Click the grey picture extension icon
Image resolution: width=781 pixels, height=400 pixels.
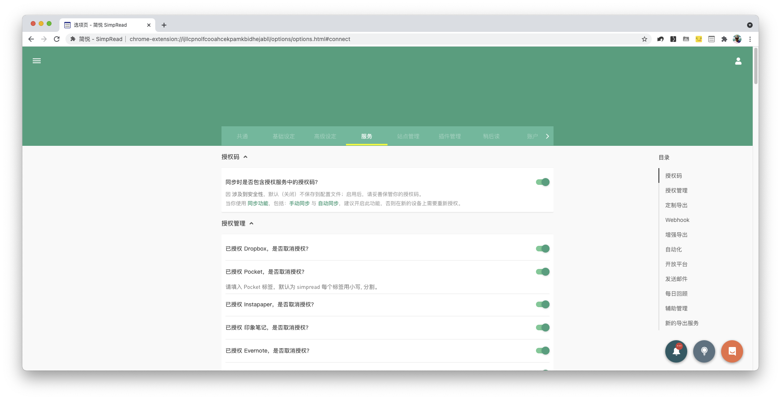(x=686, y=39)
